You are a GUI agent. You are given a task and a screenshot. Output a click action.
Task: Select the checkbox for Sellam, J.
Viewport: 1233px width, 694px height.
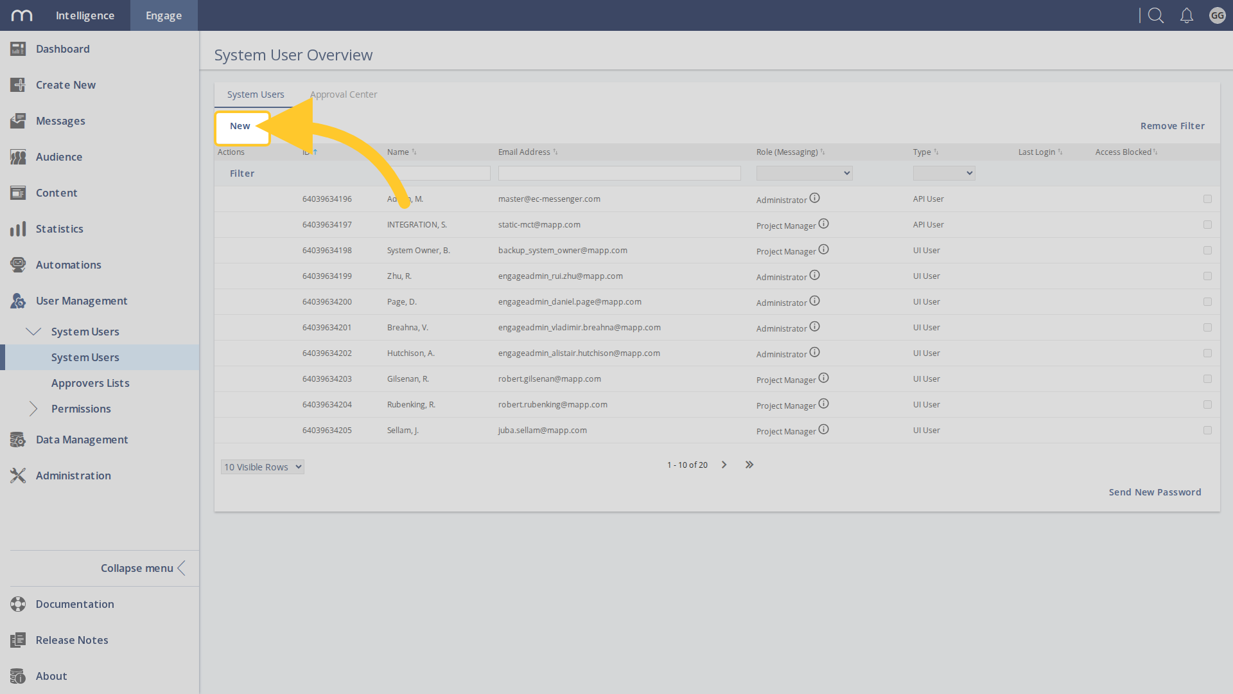(x=1207, y=431)
